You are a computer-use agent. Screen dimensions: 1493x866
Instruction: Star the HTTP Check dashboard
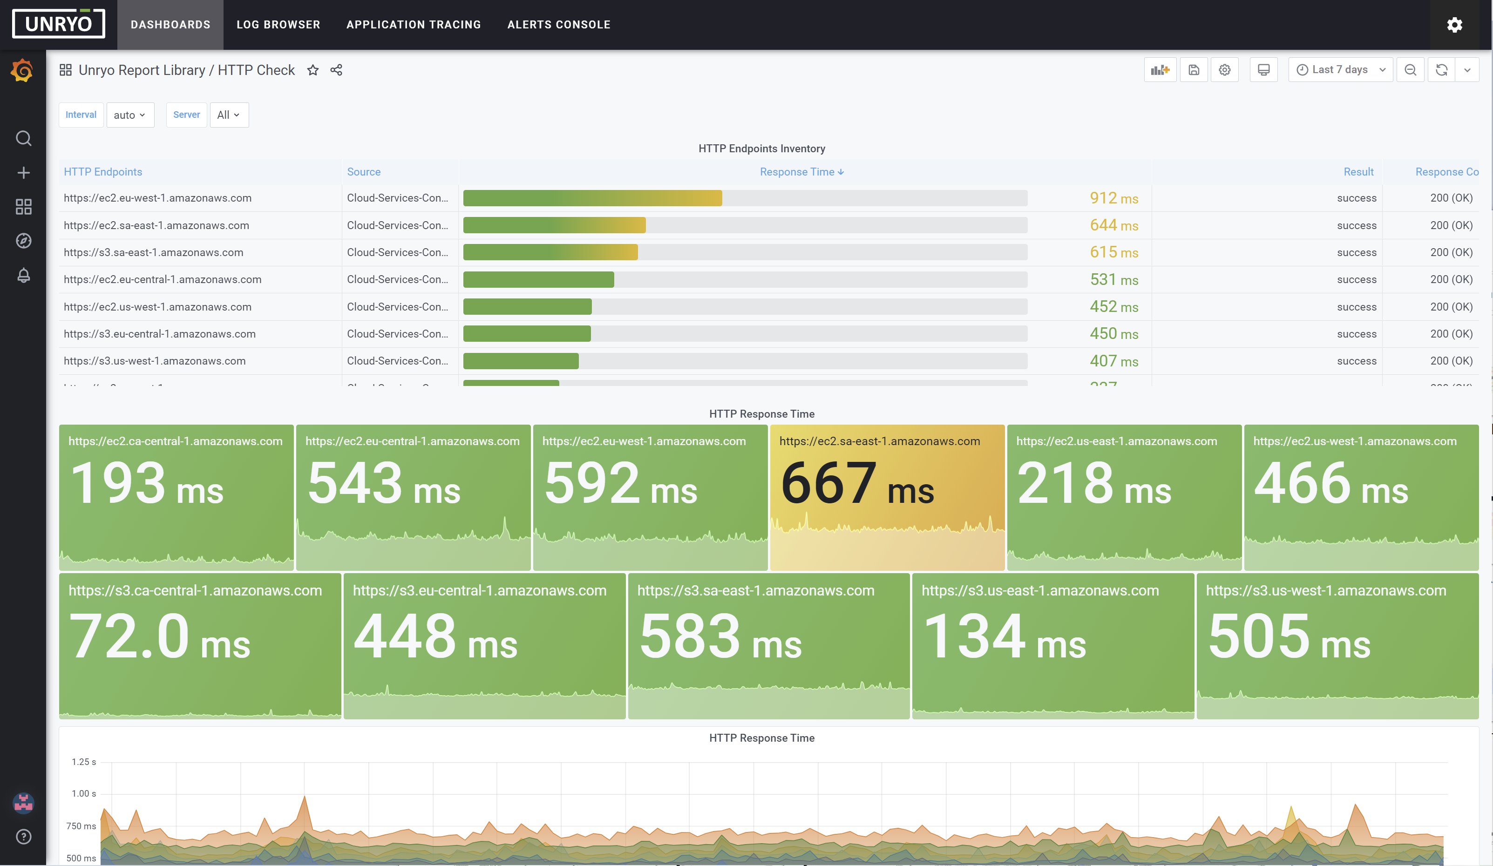313,70
